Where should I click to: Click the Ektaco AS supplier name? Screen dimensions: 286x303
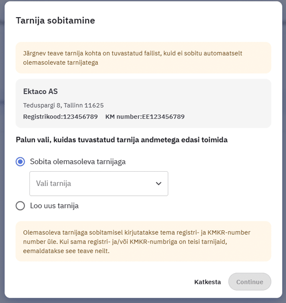(x=40, y=92)
